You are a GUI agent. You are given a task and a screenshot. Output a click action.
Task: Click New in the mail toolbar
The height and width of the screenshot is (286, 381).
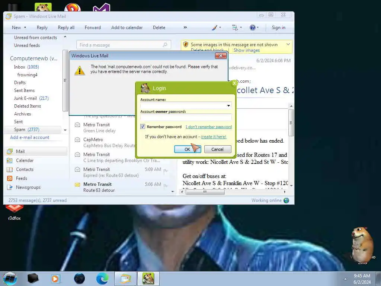coord(16,28)
